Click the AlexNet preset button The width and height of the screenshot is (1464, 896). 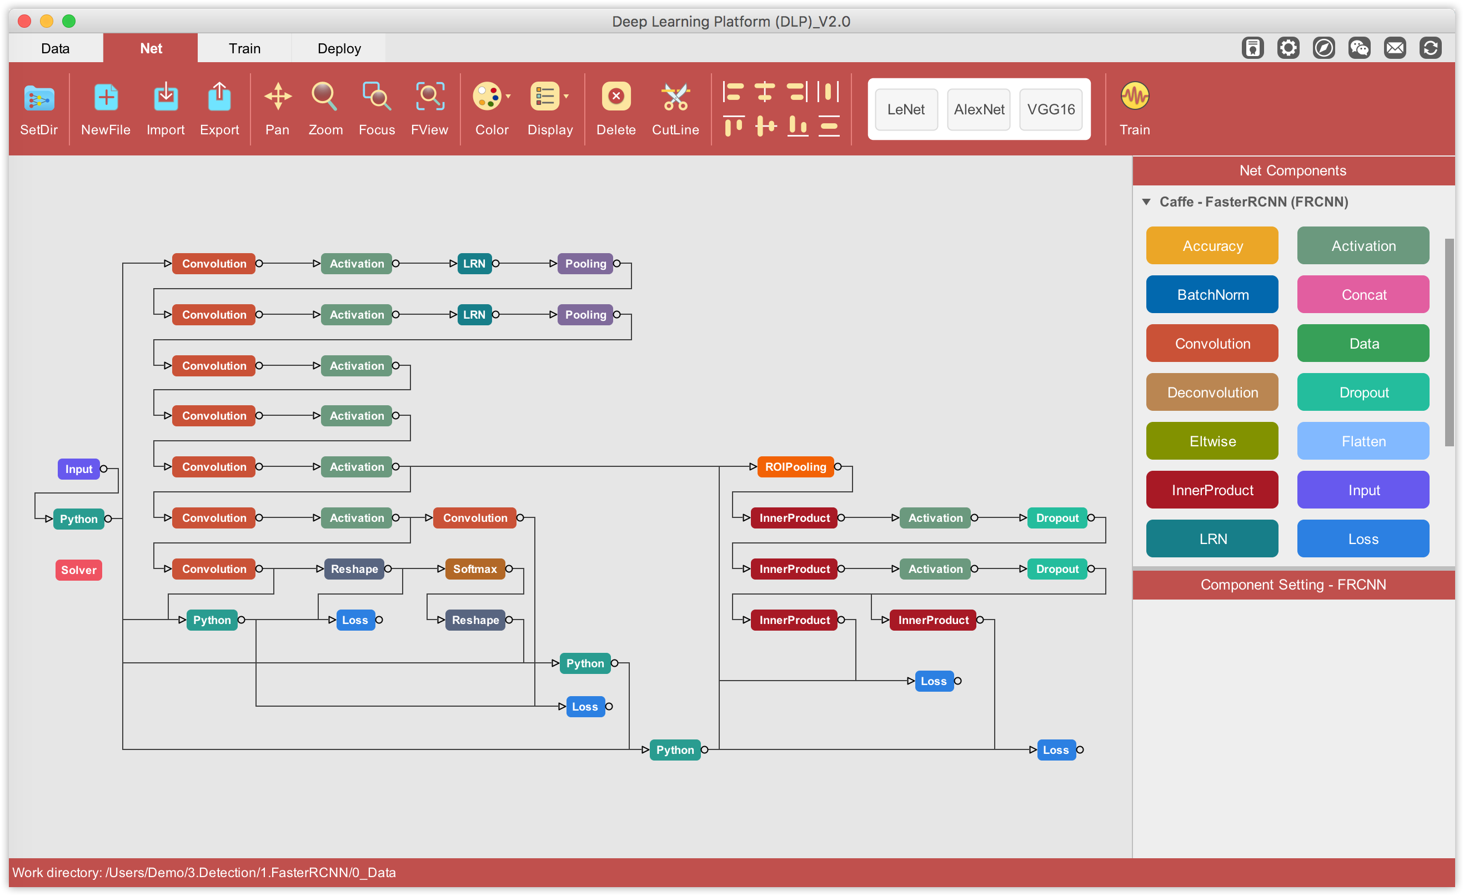tap(977, 109)
